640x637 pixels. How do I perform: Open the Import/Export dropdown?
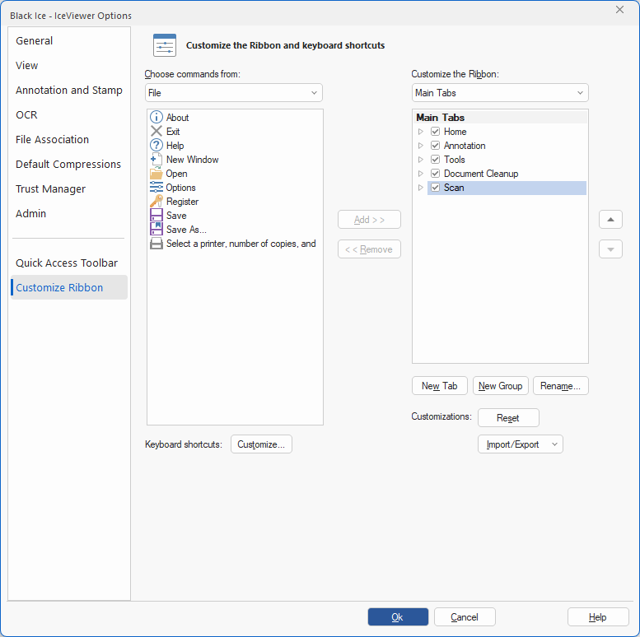[x=521, y=444]
